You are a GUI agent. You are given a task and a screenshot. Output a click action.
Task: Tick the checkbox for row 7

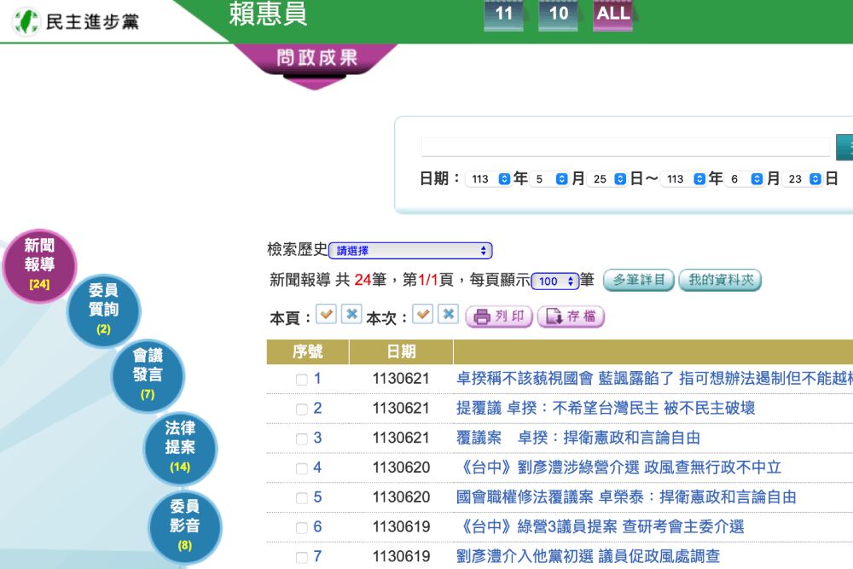[301, 557]
